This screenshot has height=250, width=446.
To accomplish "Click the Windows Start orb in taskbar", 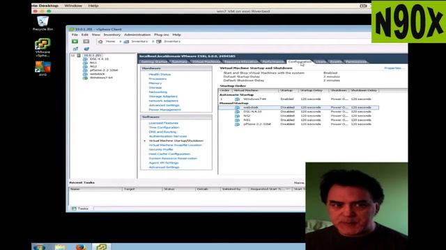I will [x=39, y=247].
